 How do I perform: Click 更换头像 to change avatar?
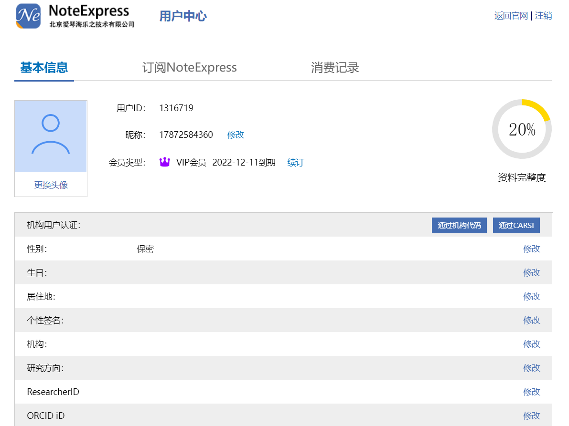click(51, 185)
